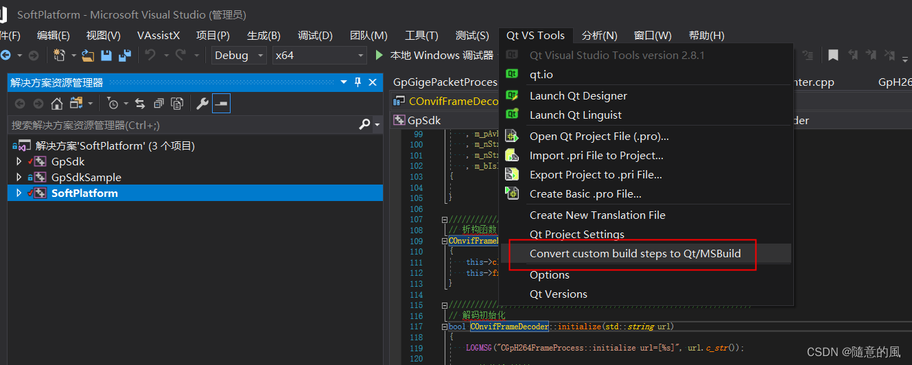Open the search options dropdown in Solution Explorer

377,125
